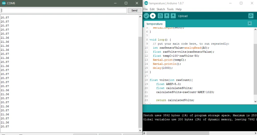Screen dimensions: 257x135
Task: Maximize the Arduino IDE window
Action: click(x=241, y=3)
